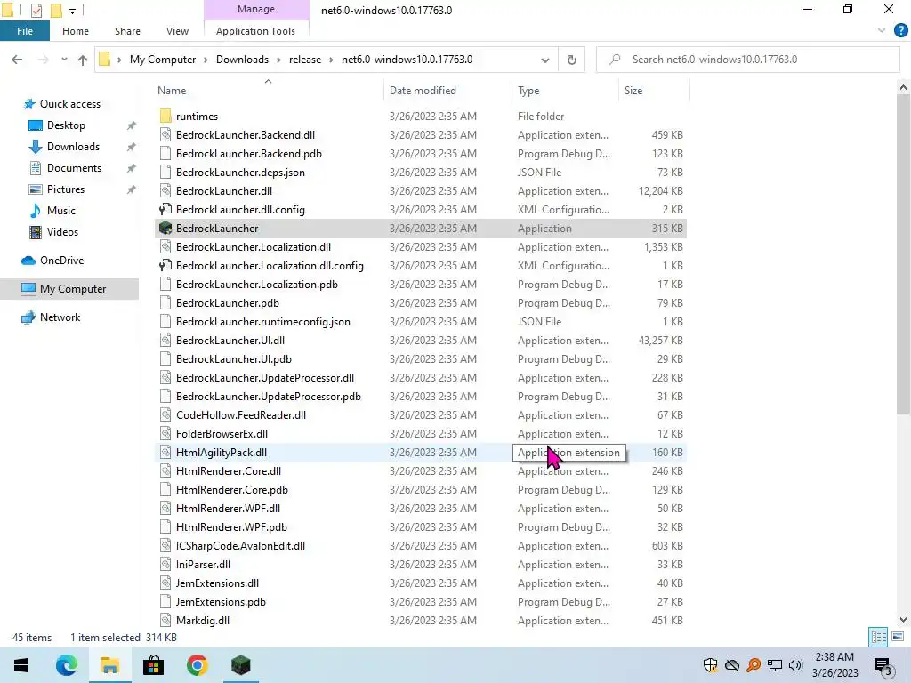Screen dimensions: 911x683
Task: Open the Share ribbon tab
Action: 127,31
